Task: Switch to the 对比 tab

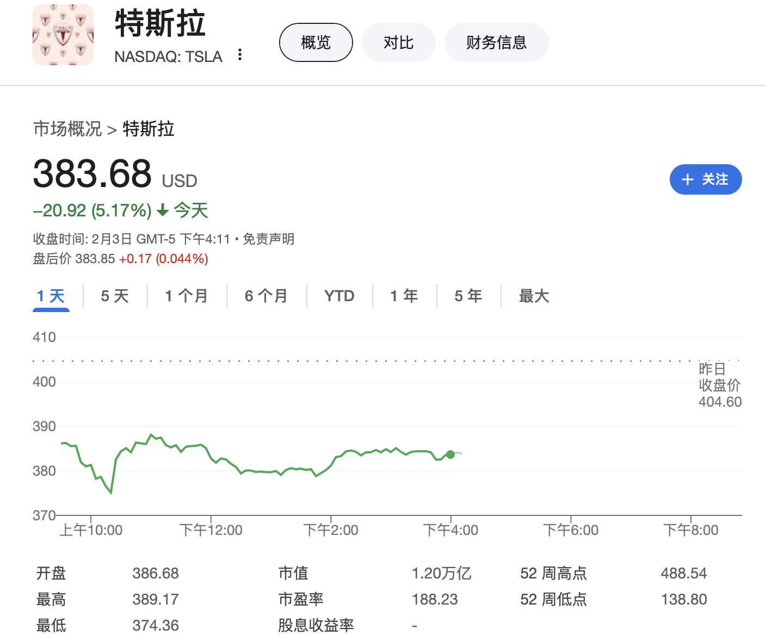Action: [398, 42]
